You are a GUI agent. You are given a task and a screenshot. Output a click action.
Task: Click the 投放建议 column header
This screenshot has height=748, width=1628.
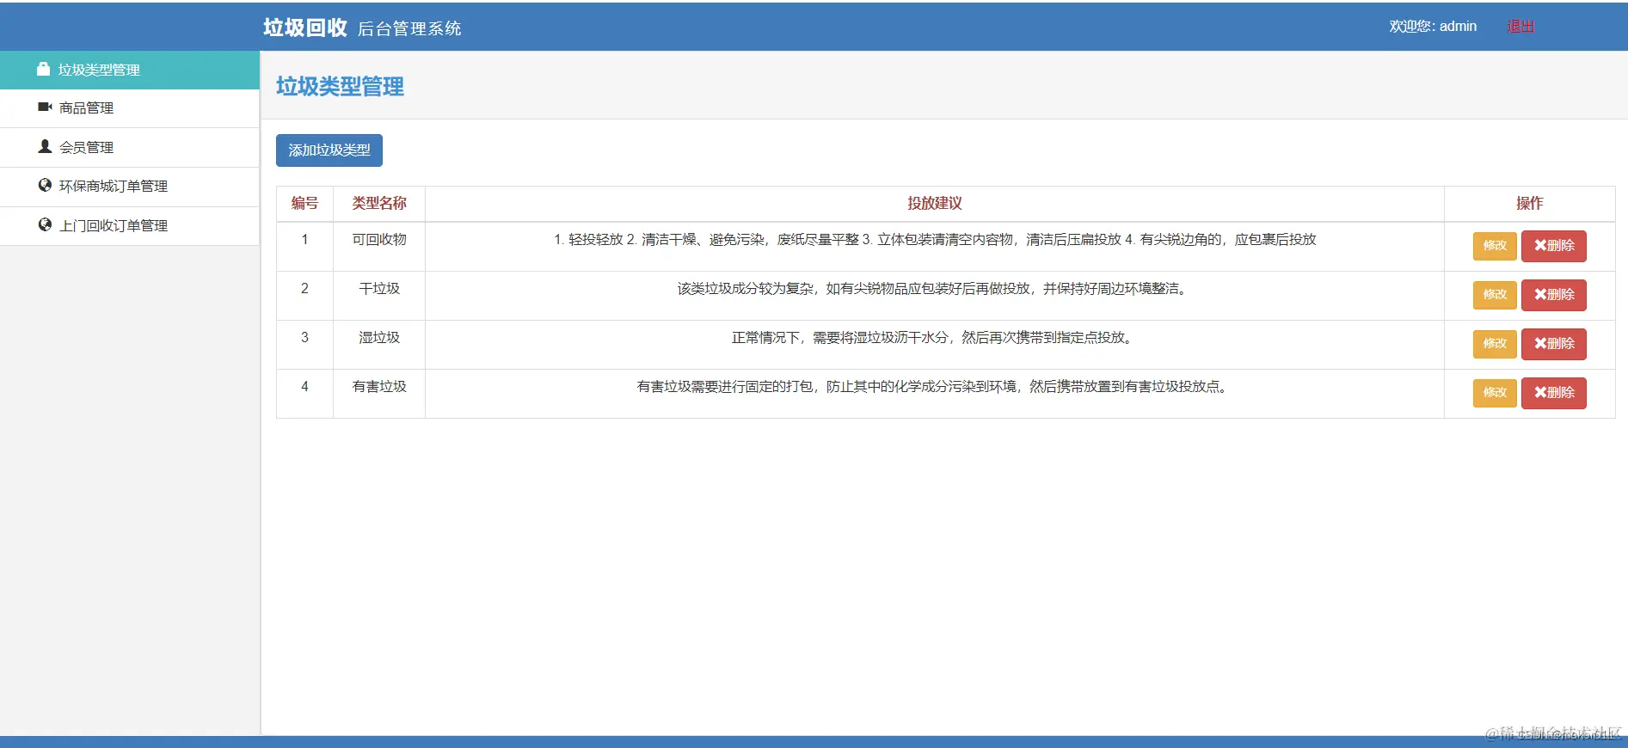coord(935,204)
